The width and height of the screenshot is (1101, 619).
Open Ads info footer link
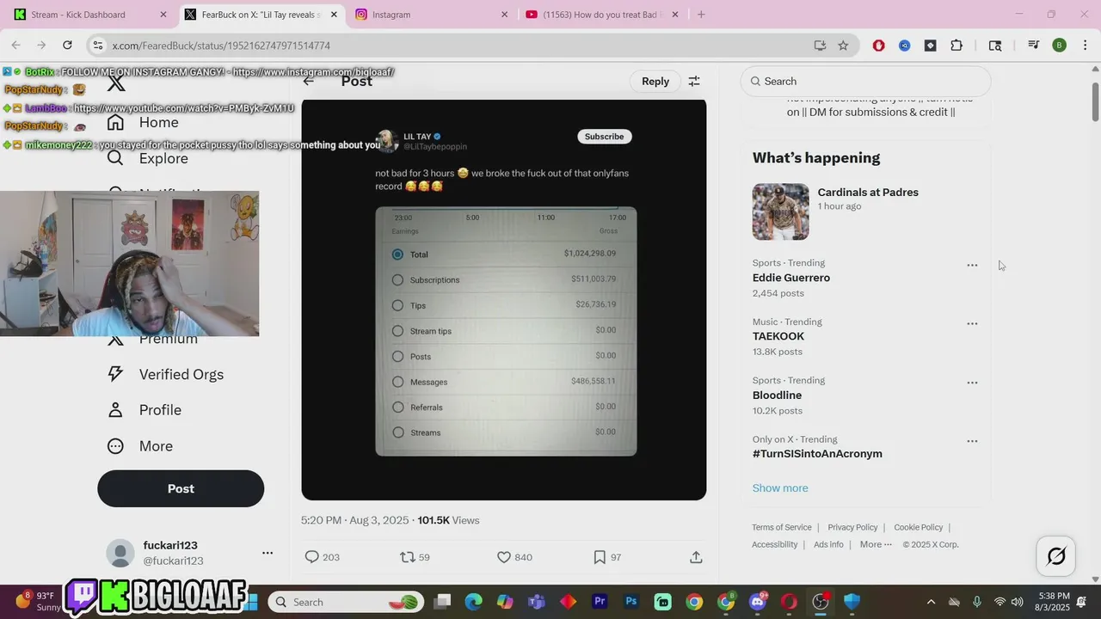click(x=828, y=544)
